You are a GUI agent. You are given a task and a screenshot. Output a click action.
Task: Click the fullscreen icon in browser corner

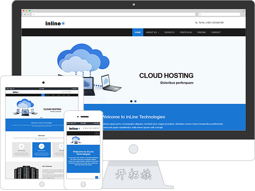244,11
